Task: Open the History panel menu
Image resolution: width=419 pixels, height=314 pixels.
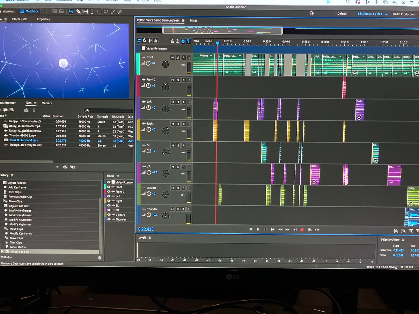Action: tap(12, 175)
